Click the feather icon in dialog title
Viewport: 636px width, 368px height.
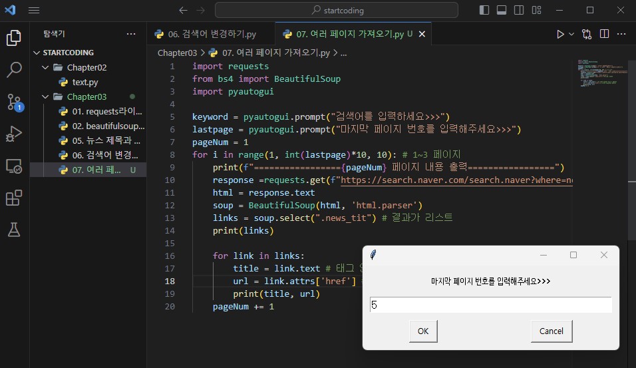coord(373,255)
